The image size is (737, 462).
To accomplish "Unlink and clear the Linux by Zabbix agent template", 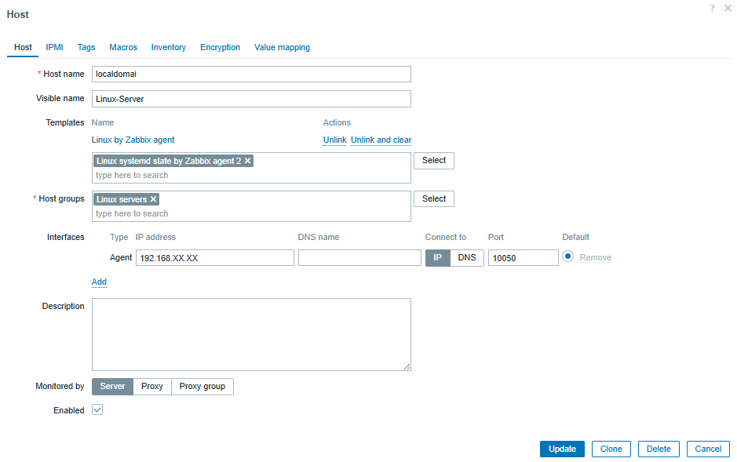I will pos(381,140).
